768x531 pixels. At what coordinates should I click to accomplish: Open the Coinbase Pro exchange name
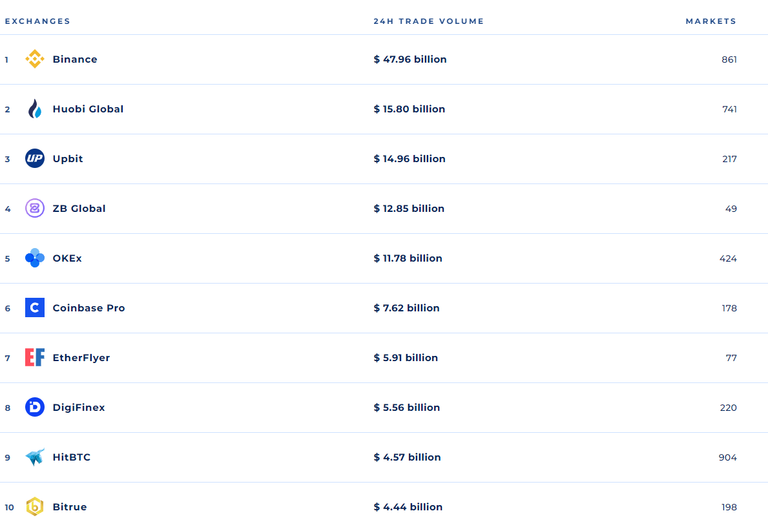tap(88, 307)
